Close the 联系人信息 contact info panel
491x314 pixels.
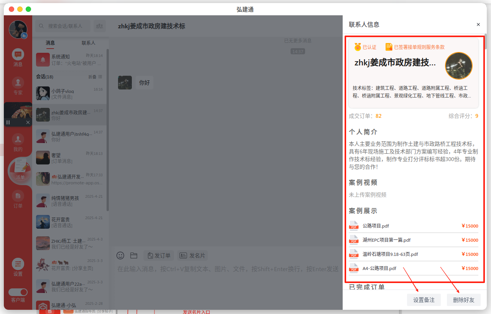pos(478,24)
